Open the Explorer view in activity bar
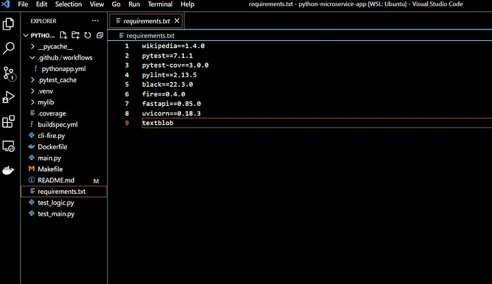Image resolution: width=492 pixels, height=284 pixels. pyautogui.click(x=8, y=24)
